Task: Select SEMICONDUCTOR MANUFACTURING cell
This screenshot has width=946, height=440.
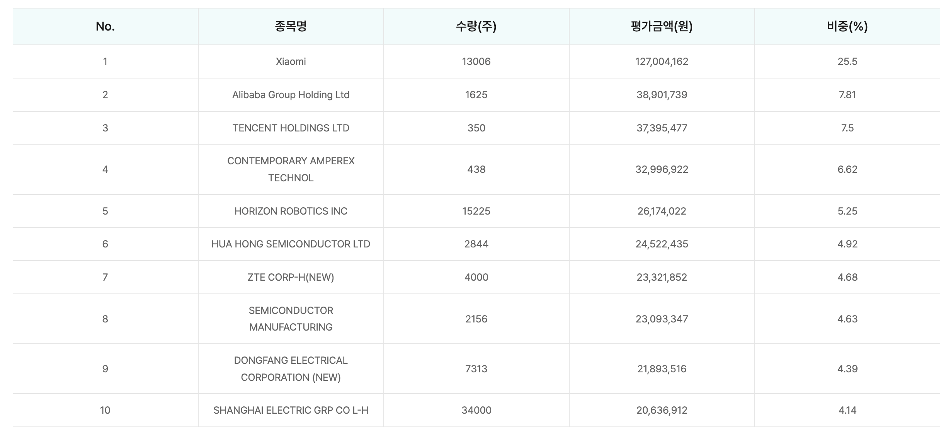Action: click(291, 319)
